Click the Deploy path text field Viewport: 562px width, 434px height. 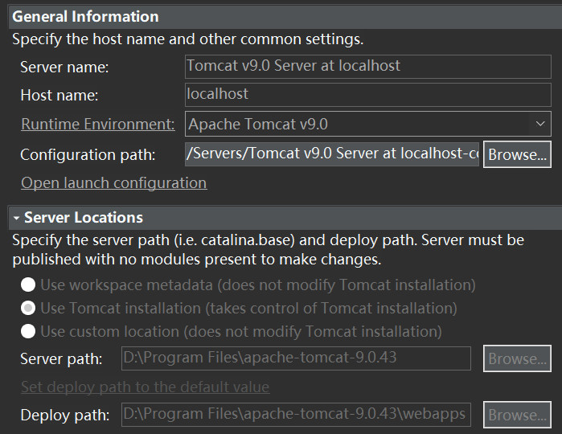[x=295, y=415]
